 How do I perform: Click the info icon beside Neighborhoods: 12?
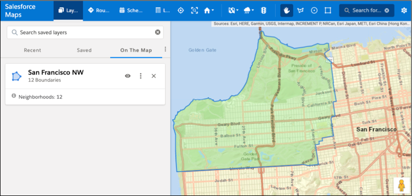coord(14,96)
